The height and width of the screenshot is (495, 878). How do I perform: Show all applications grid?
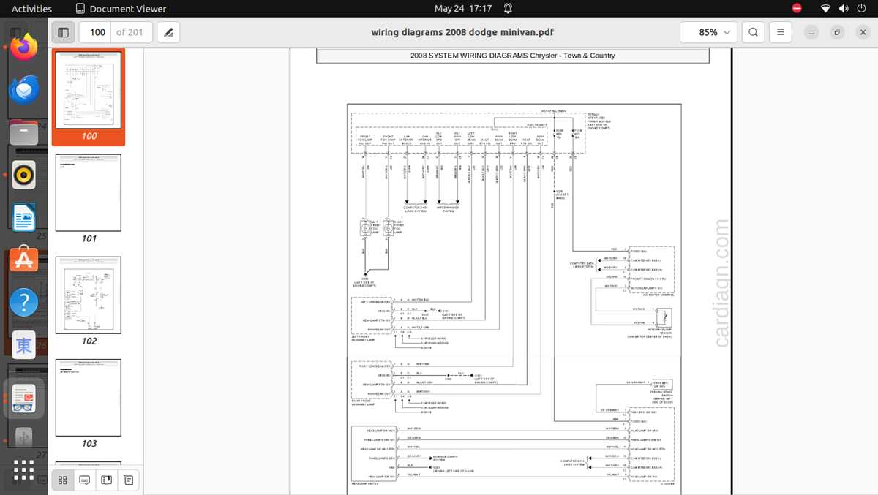tap(23, 470)
